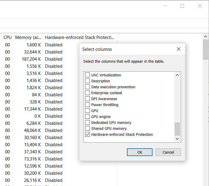Enable the UAC virtualization checkbox
This screenshot has height=186, width=209.
(87, 75)
